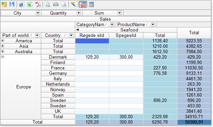
Task: Select the Italy row header
Action: (58, 79)
